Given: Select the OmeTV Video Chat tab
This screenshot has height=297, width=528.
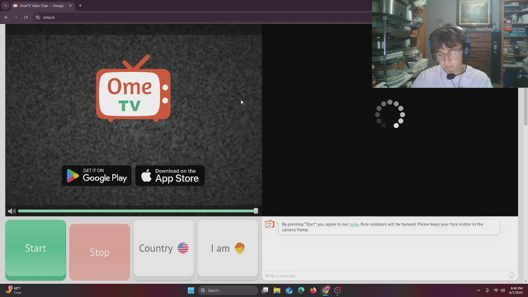Looking at the screenshot, I should [x=41, y=6].
